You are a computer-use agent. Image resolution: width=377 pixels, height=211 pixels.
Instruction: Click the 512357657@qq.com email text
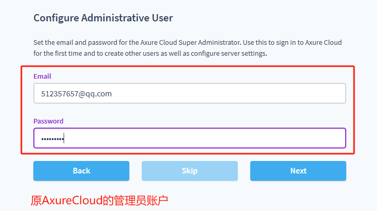click(x=77, y=94)
